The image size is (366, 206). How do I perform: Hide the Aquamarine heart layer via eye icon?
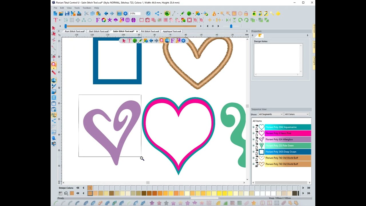[x=257, y=126]
